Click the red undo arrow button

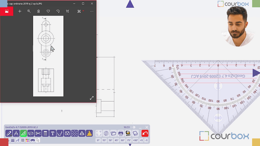(x=145, y=133)
